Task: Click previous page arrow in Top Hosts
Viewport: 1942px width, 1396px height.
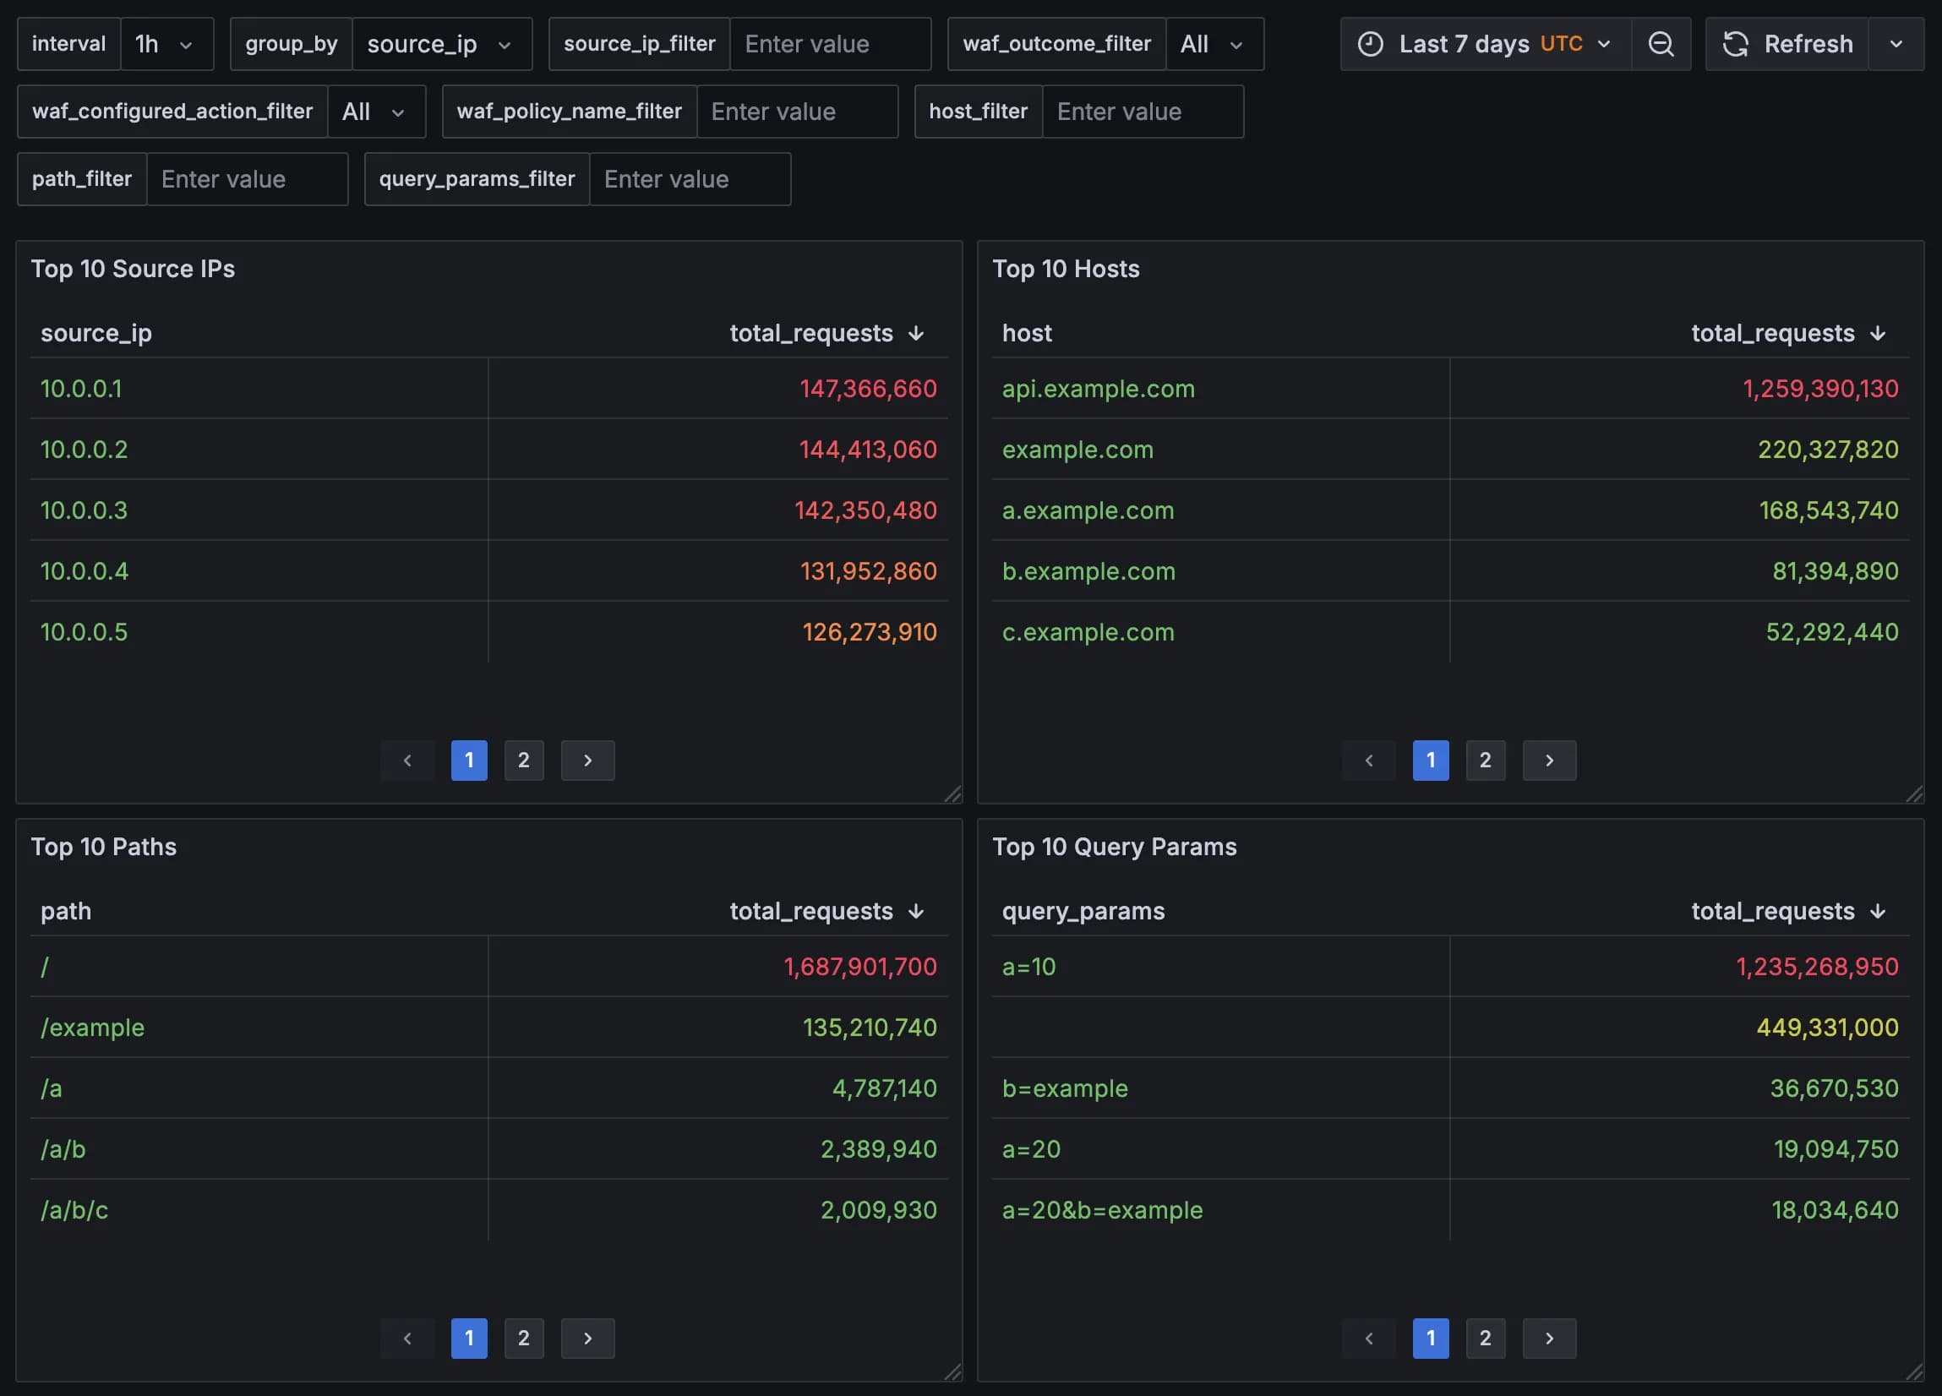Action: pyautogui.click(x=1369, y=761)
